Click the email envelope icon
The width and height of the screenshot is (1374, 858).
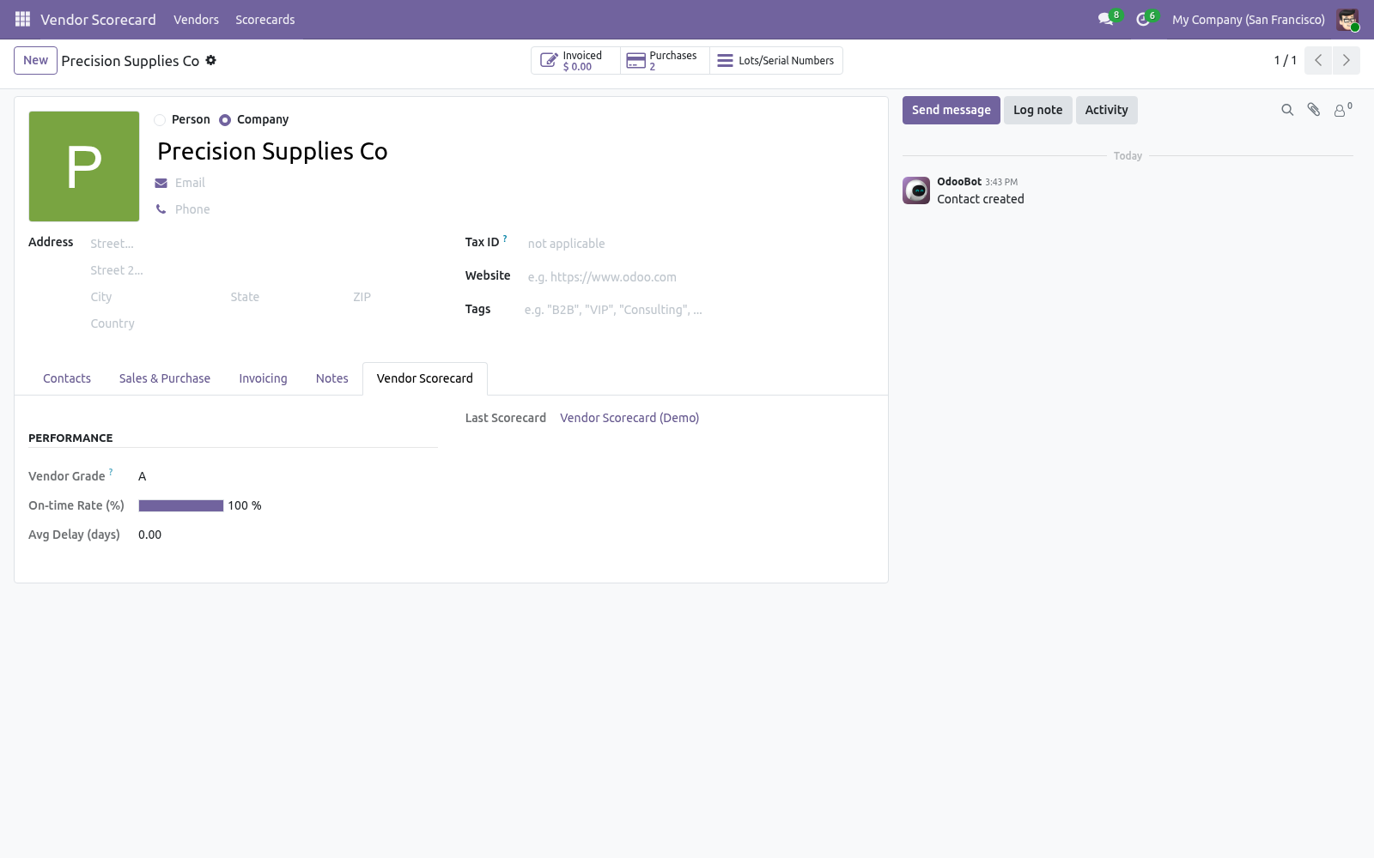pos(161,183)
